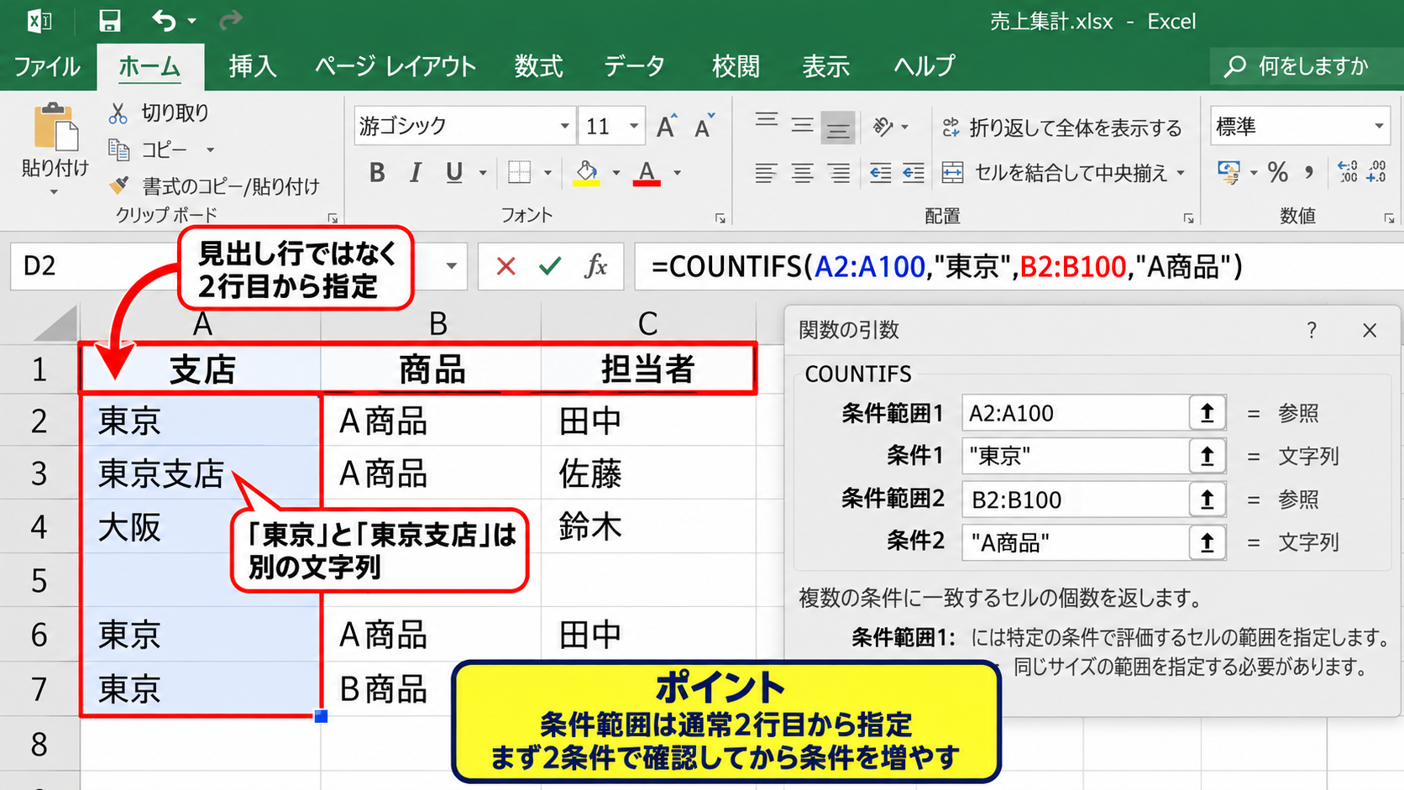
Task: Cancel formula entry with red X
Action: [x=506, y=266]
